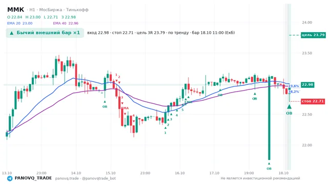
Task: Click the EMA 20 23.00 legend entry
Action: pyautogui.click(x=19, y=24)
